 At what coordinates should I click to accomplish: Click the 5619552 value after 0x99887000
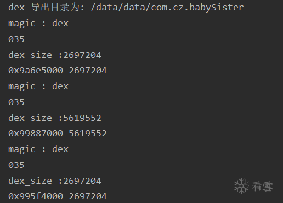pos(88,134)
